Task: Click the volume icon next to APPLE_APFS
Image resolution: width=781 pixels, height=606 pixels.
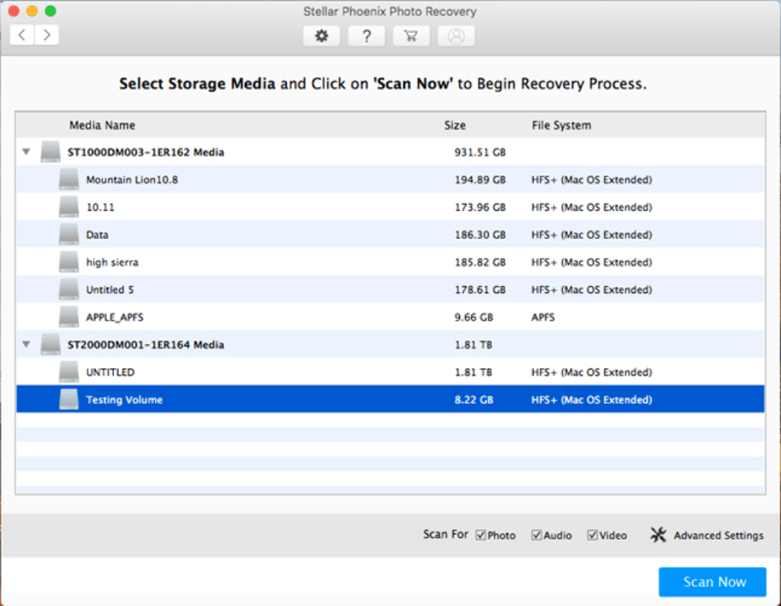Action: [x=69, y=317]
